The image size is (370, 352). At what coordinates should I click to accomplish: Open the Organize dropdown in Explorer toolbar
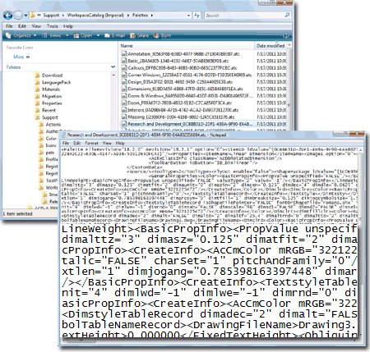pos(21,35)
